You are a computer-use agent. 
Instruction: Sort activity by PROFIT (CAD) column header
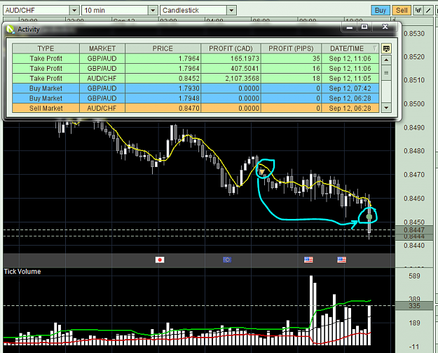tap(231, 48)
